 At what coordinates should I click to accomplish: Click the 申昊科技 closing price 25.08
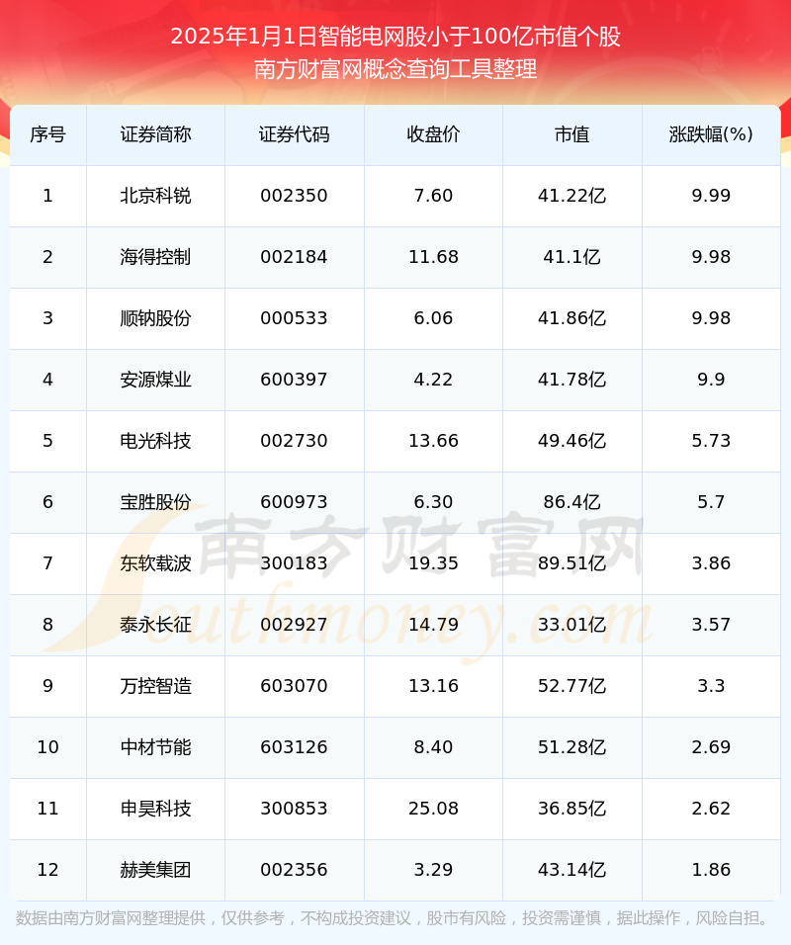pos(433,809)
